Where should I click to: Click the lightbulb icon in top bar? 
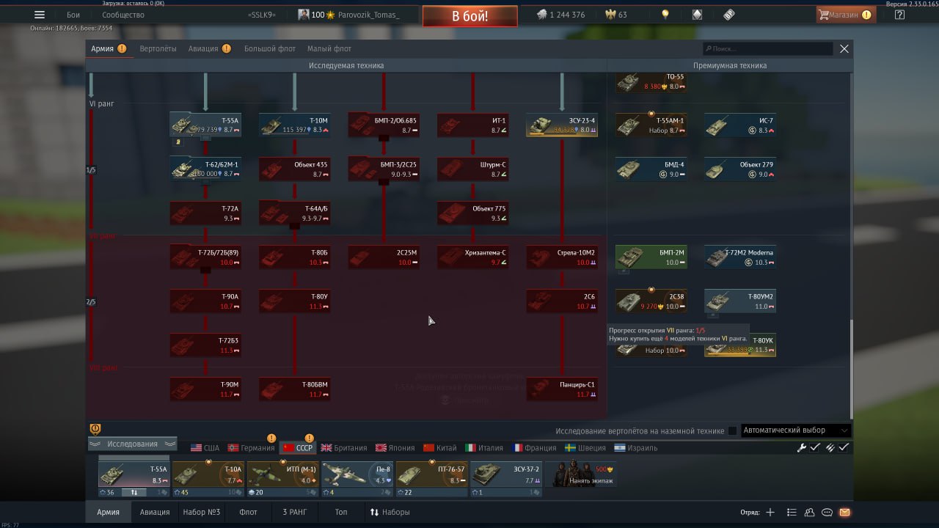pos(665,15)
